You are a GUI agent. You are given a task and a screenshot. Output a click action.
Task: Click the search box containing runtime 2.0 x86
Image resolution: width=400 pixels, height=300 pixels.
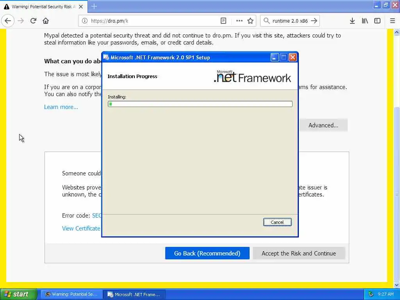290,21
